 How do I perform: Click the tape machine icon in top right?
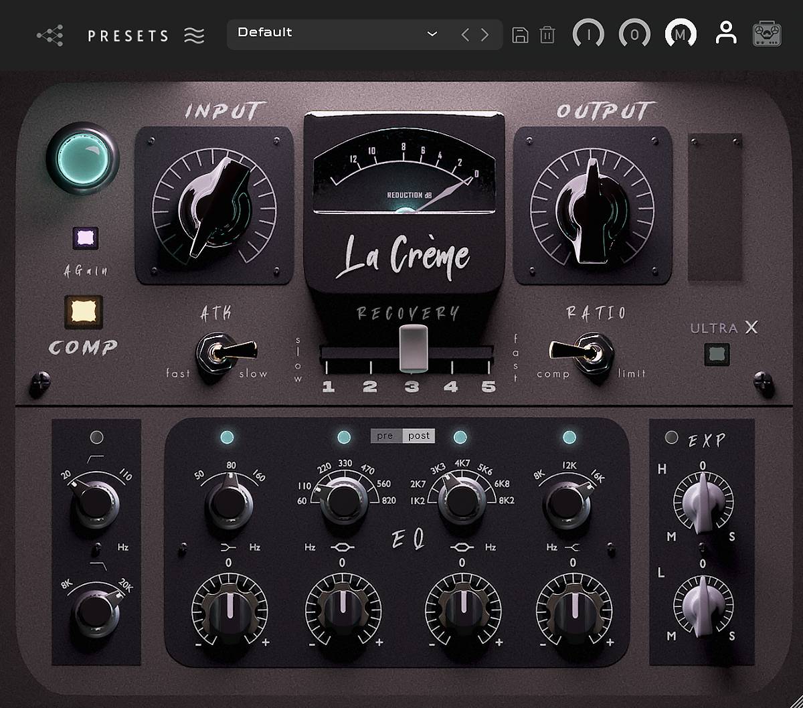click(x=767, y=34)
